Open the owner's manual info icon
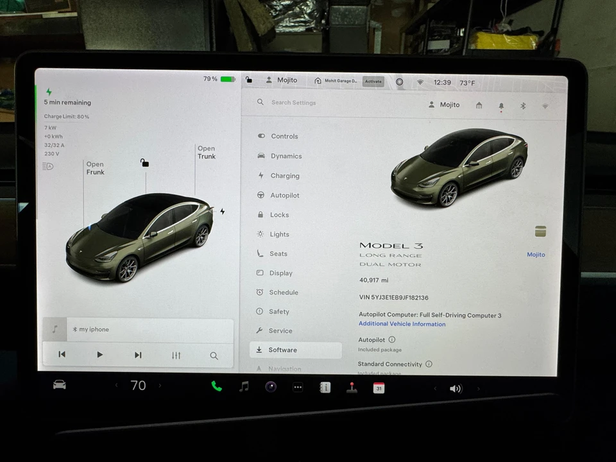This screenshot has height=462, width=616. click(x=325, y=388)
